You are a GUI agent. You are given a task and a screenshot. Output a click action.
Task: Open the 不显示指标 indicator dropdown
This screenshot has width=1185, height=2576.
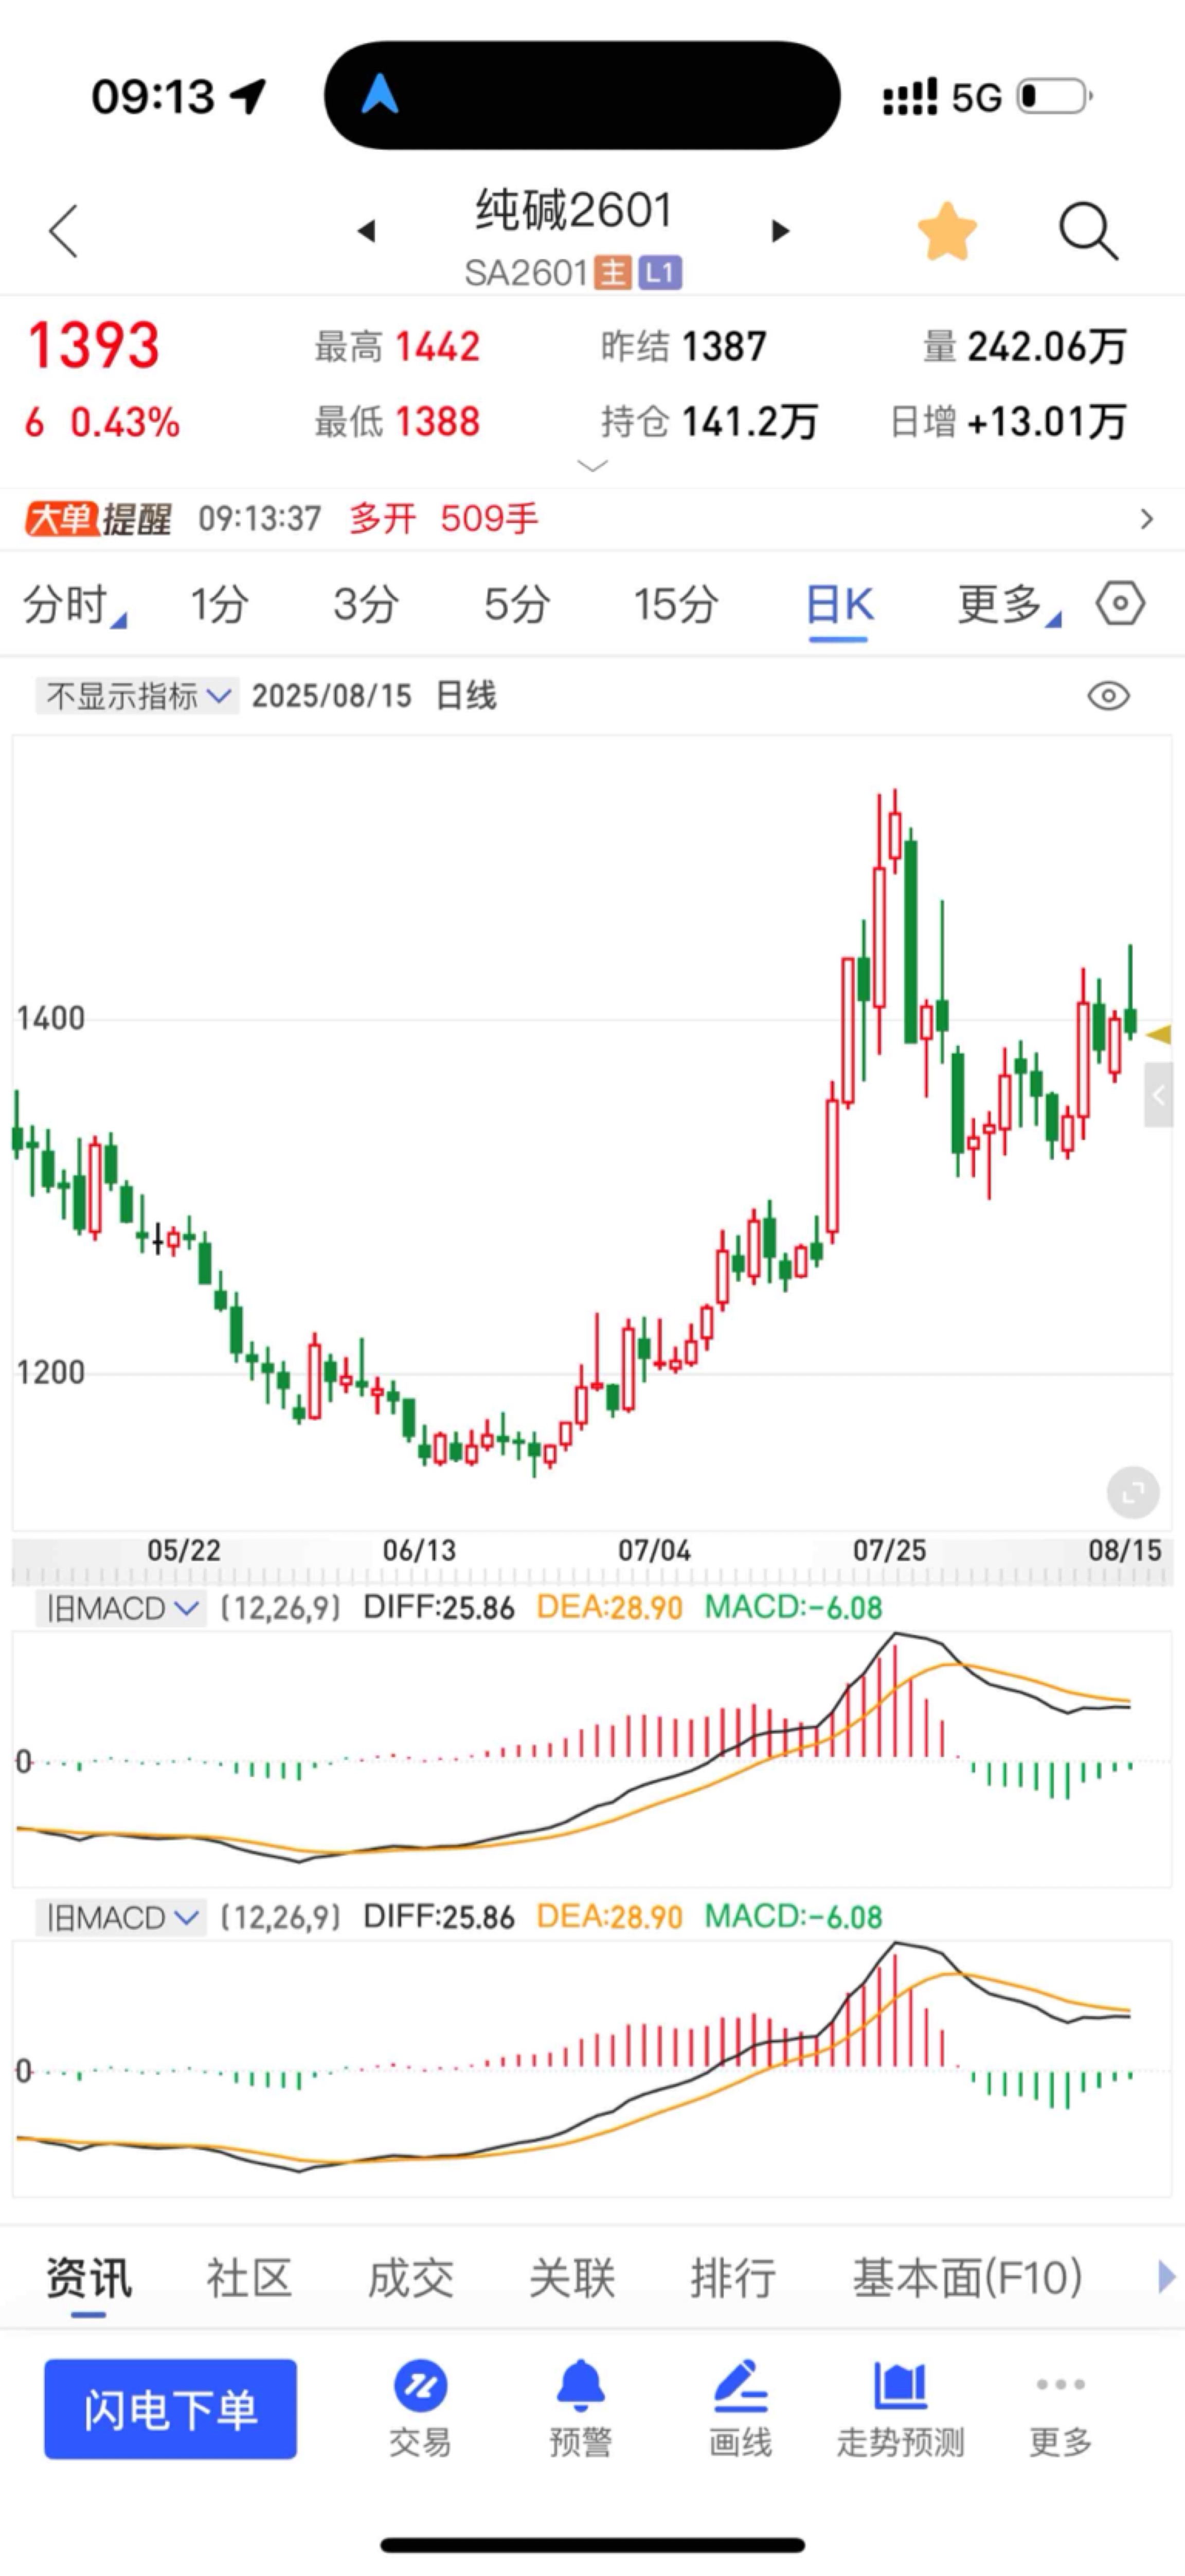(137, 695)
